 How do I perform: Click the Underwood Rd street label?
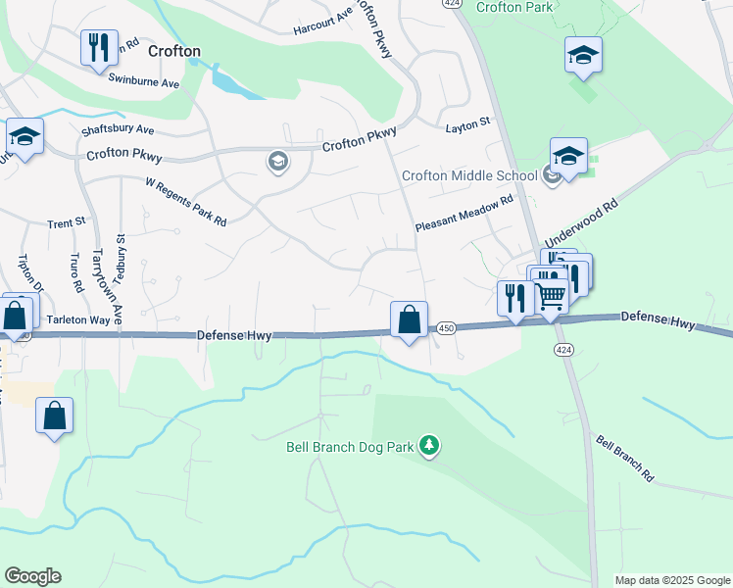[x=581, y=223]
